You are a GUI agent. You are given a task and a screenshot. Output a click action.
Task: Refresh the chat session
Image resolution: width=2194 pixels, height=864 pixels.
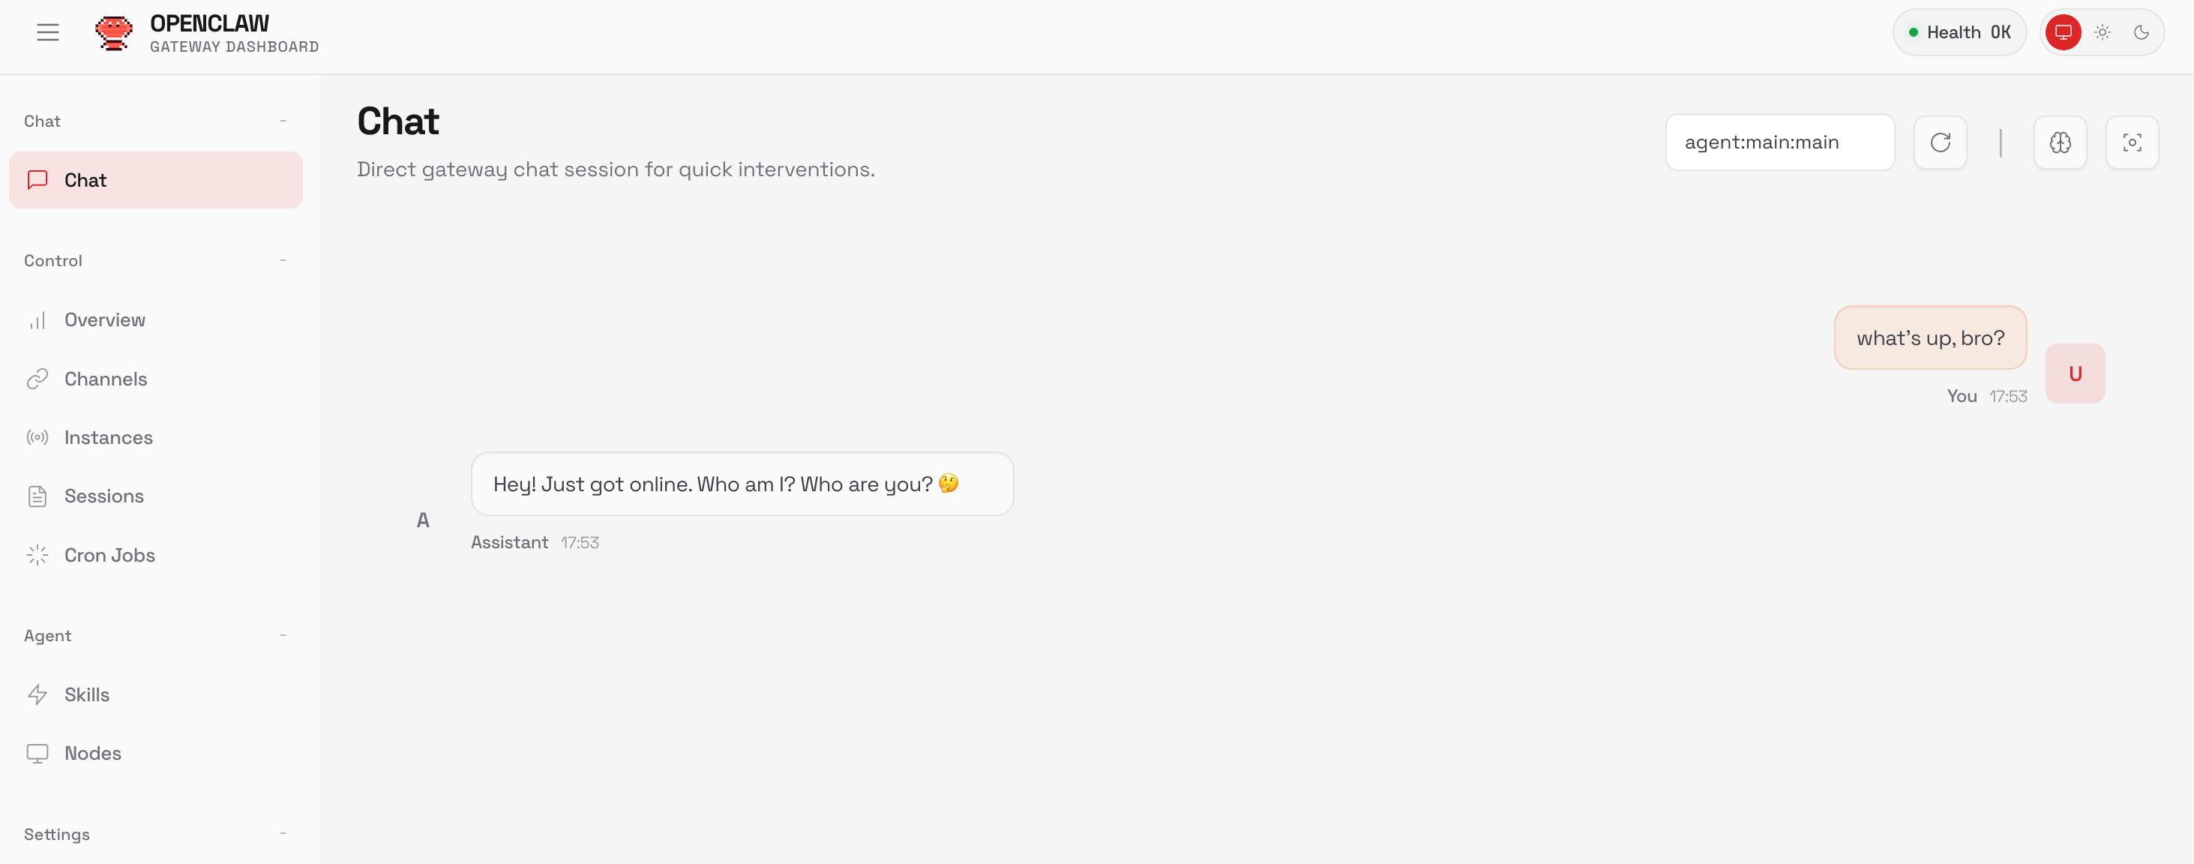pos(1939,142)
